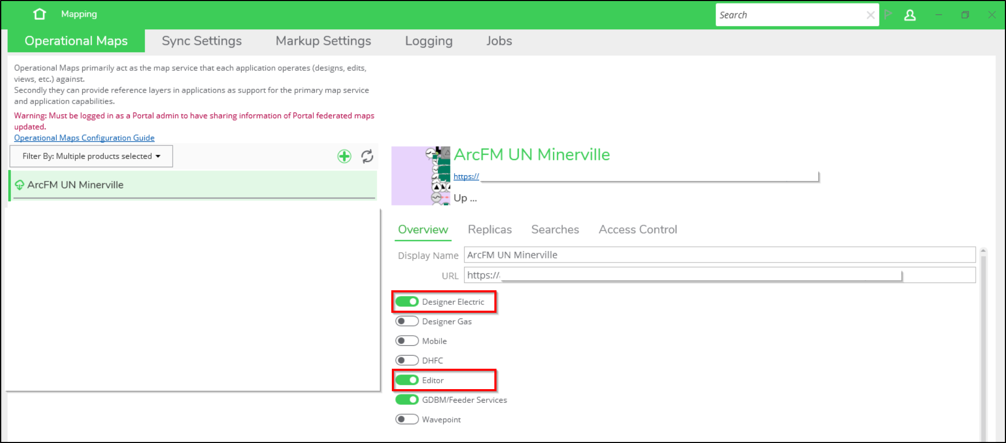Toggle Designer Electric off

tap(407, 302)
